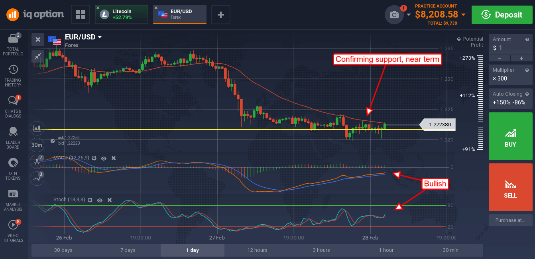The width and height of the screenshot is (535, 259).
Task: Open MACD indicator settings gear
Action: coord(94,158)
